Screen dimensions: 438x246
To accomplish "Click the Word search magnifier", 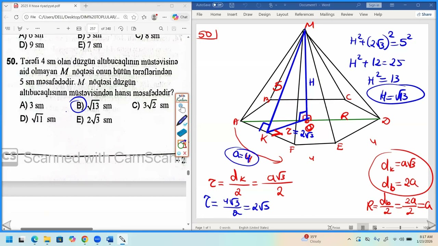I will [x=358, y=5].
